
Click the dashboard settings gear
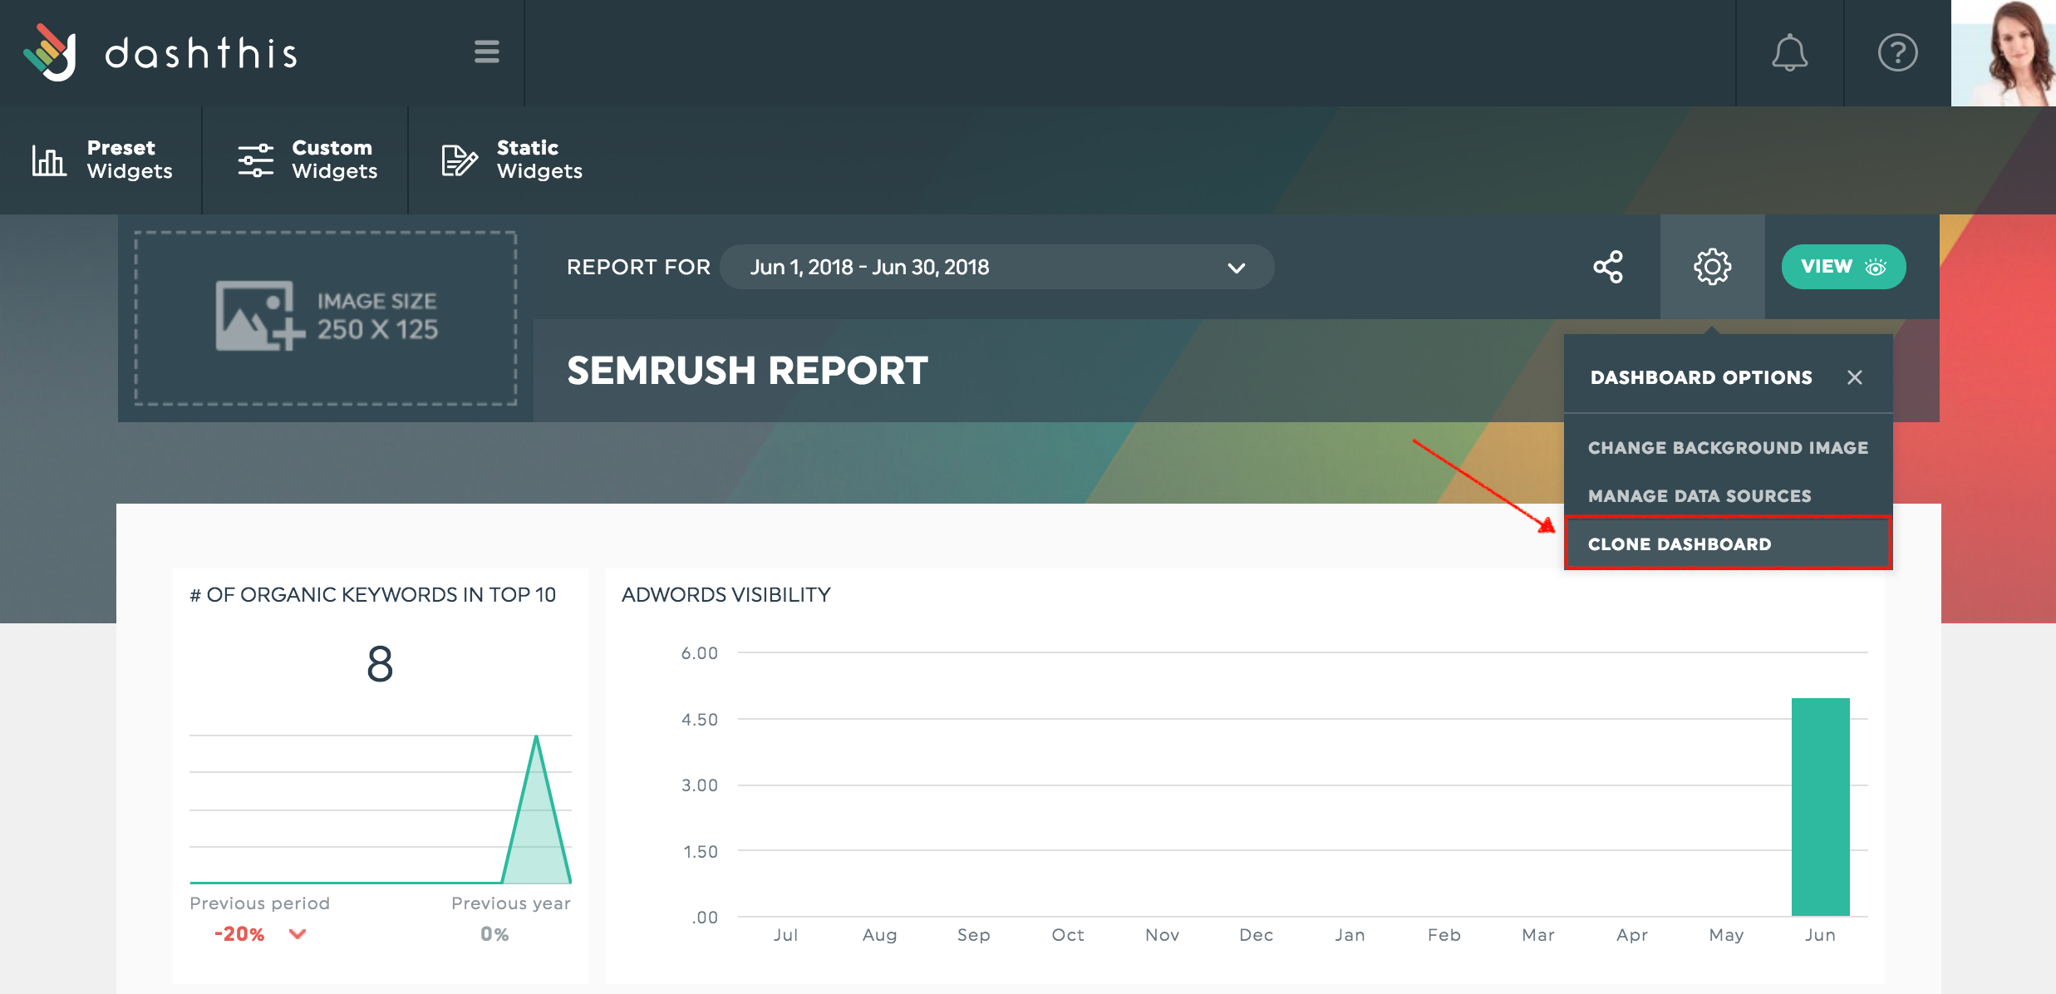[1712, 267]
